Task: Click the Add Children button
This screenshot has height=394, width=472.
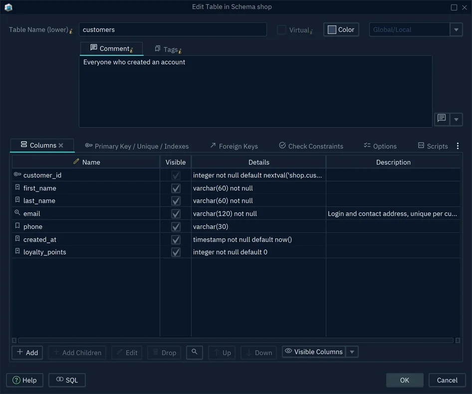Action: 77,353
